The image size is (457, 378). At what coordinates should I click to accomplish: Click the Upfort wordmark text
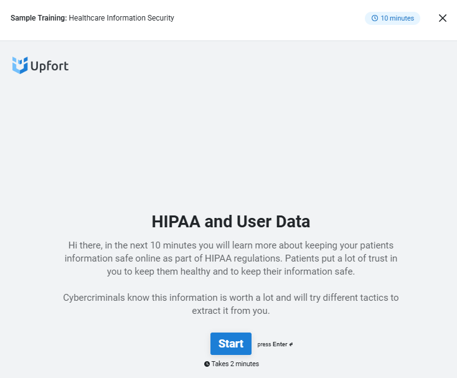tap(50, 66)
